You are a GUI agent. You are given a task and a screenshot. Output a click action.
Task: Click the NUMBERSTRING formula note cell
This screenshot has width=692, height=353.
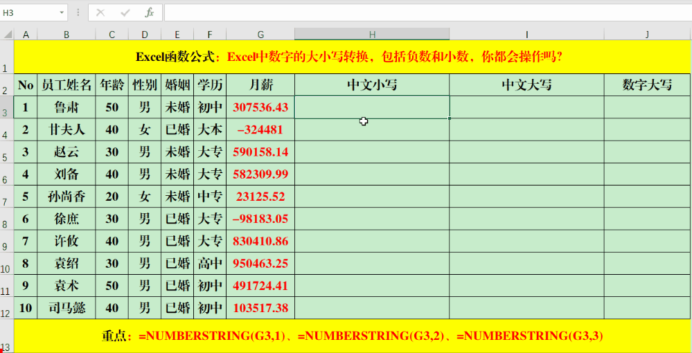pyautogui.click(x=352, y=336)
